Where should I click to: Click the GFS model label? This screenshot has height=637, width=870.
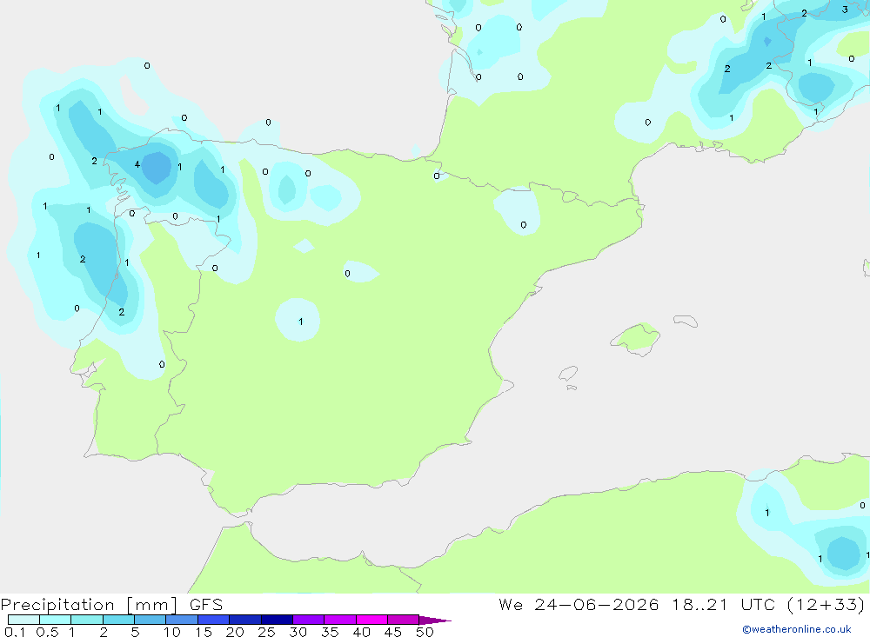point(206,605)
